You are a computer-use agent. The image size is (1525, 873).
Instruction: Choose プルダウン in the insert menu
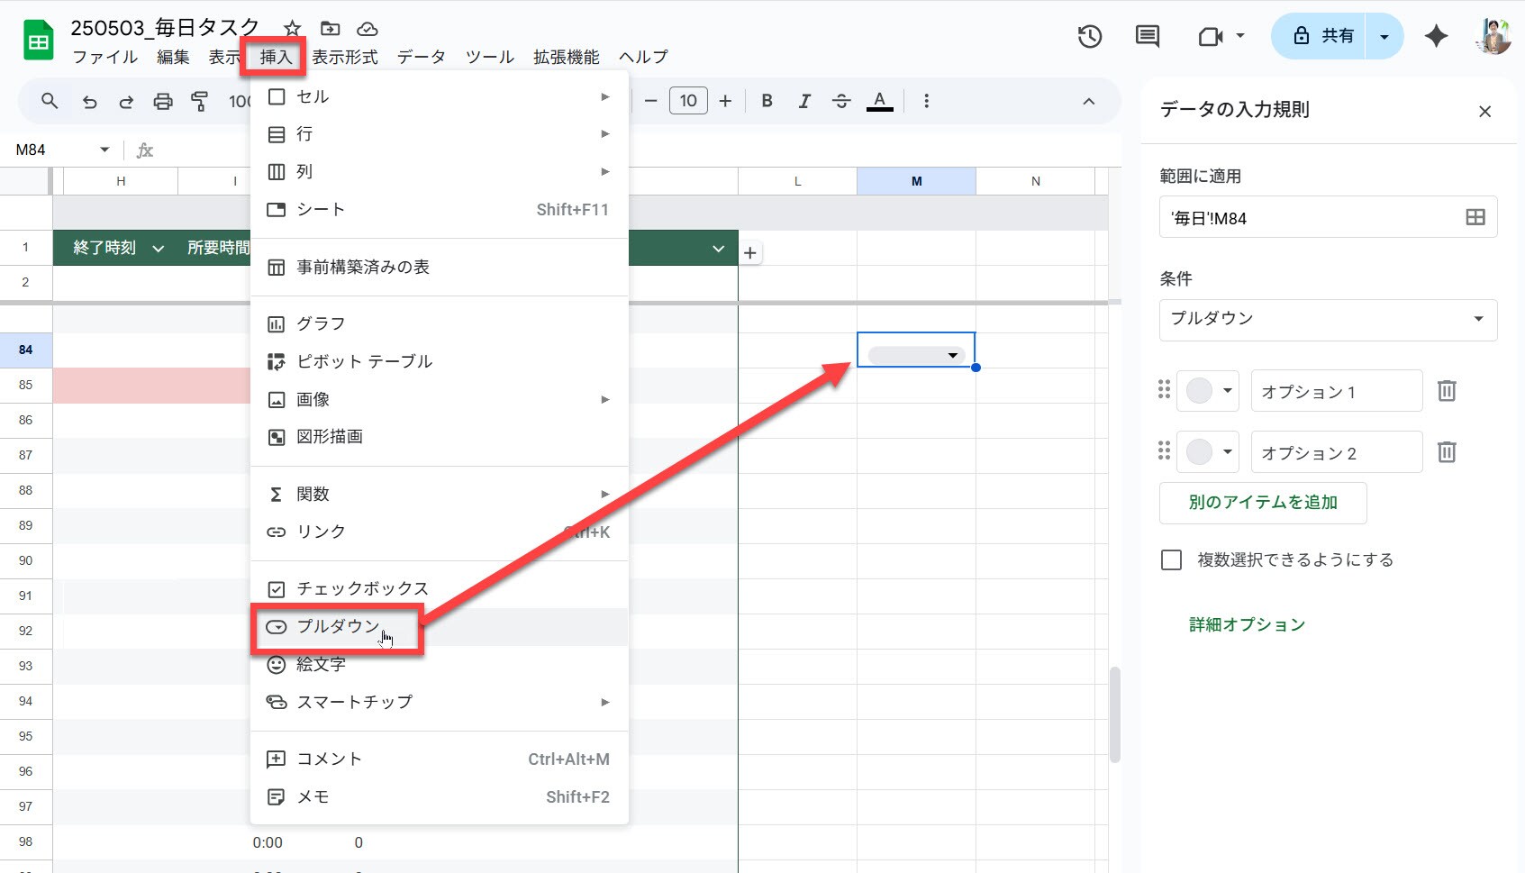pyautogui.click(x=339, y=627)
